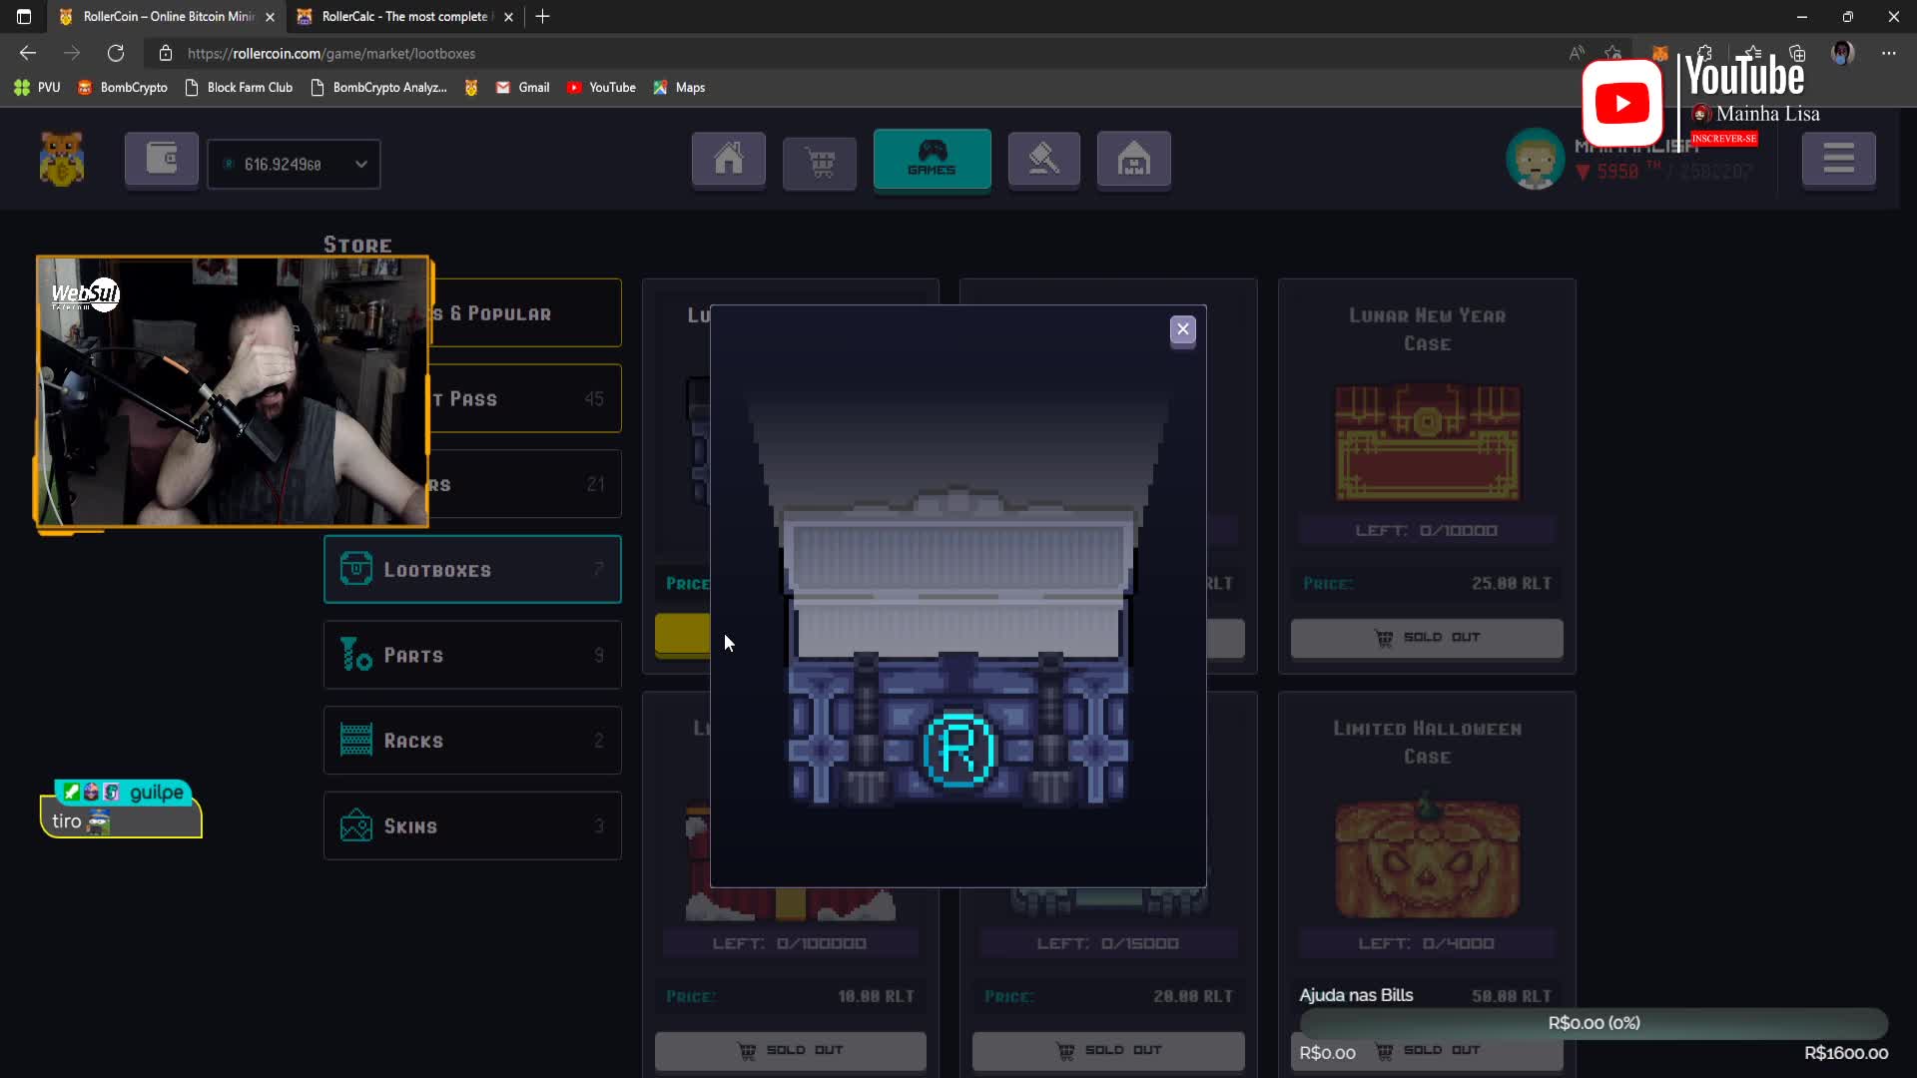Viewport: 1917px width, 1078px height.
Task: Open the BombCrypto Analyz bookmark
Action: tap(378, 88)
